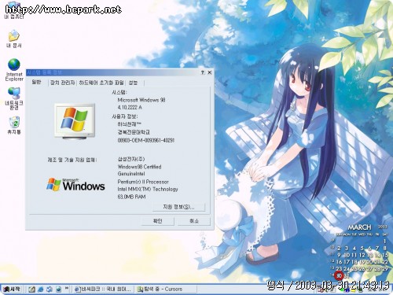393x295 pixels.
Task: Click the Windows98 Certified text
Action: click(x=139, y=167)
